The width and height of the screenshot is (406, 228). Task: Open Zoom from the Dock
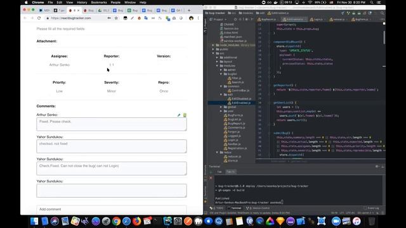(336, 221)
